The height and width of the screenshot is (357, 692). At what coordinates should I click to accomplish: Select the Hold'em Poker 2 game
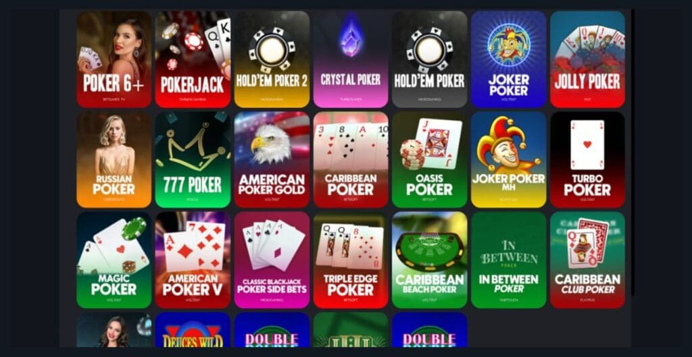[x=272, y=59]
